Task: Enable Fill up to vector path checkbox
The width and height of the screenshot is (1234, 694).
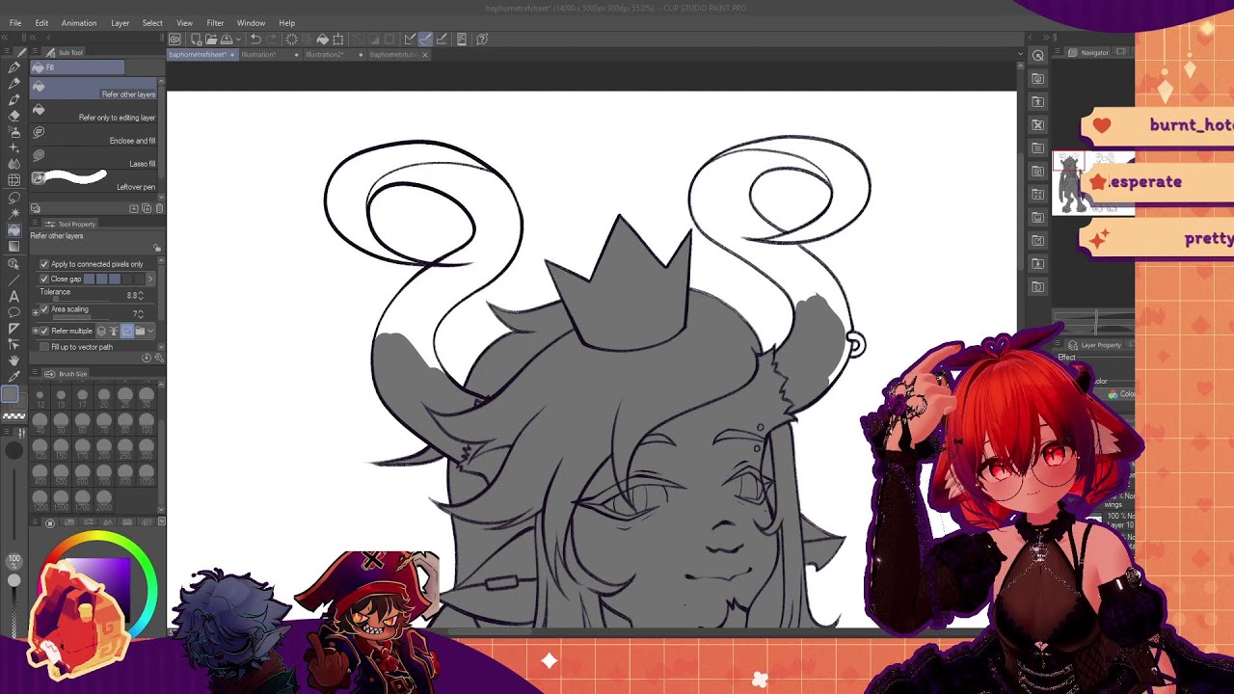Action: tap(43, 347)
